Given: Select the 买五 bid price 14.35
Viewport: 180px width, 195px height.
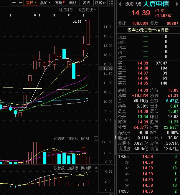Looking at the screenshot, I should click(x=143, y=83).
